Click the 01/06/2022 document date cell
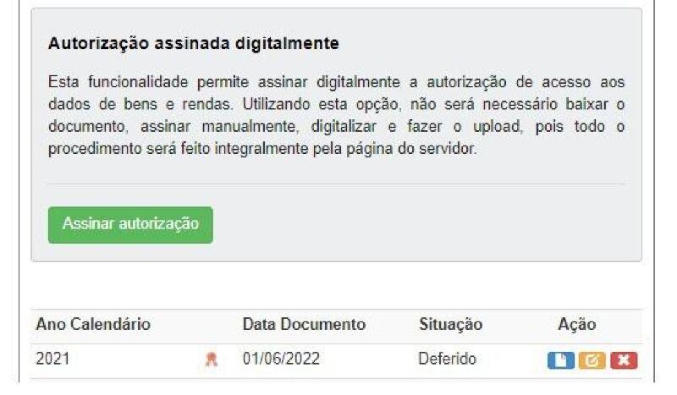 point(281,359)
